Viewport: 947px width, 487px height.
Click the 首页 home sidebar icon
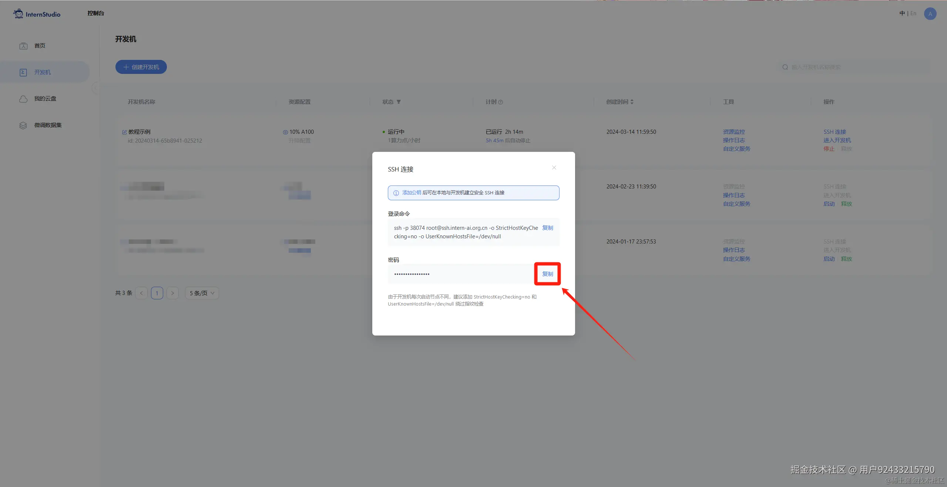23,46
